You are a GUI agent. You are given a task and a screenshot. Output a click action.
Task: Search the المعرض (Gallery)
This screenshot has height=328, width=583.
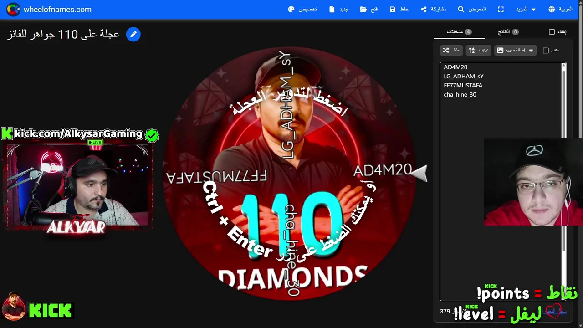tap(472, 9)
